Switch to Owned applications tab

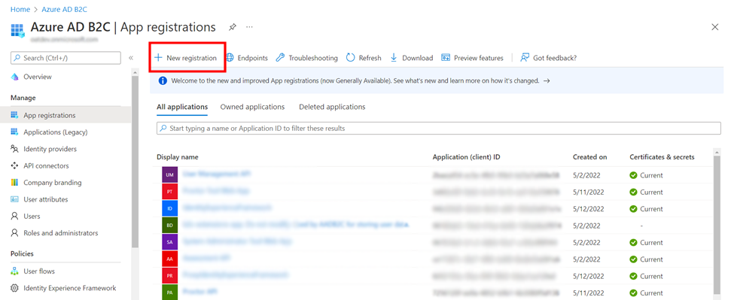tap(252, 107)
